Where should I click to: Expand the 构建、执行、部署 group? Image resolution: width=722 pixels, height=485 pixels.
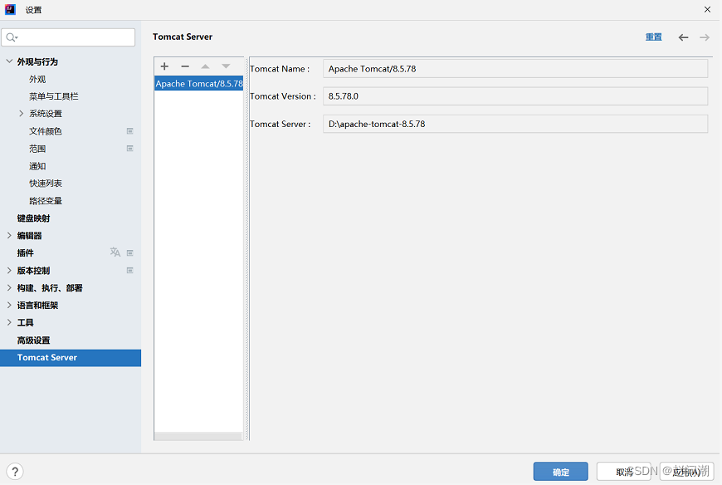[x=9, y=288]
